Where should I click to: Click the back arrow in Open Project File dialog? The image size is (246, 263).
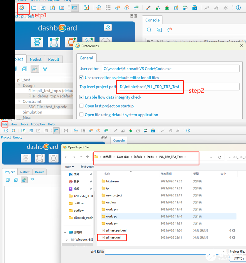click(x=66, y=157)
